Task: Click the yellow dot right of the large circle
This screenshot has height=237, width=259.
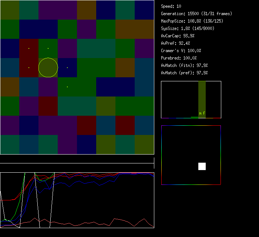Action: pos(67,68)
